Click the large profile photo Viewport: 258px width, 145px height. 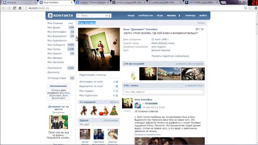[x=99, y=49]
